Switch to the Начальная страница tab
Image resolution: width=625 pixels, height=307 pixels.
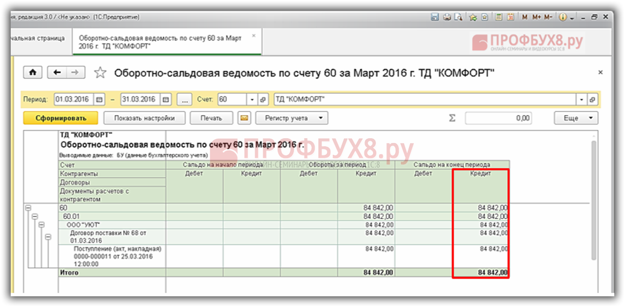coord(38,39)
